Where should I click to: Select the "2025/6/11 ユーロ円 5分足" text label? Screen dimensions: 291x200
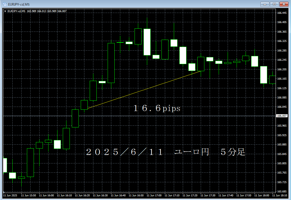pos(165,152)
